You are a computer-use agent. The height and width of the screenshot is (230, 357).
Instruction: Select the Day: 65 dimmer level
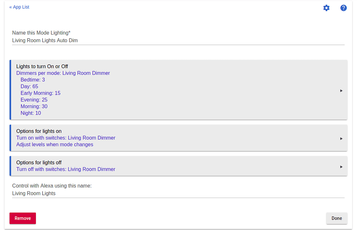[x=29, y=86]
